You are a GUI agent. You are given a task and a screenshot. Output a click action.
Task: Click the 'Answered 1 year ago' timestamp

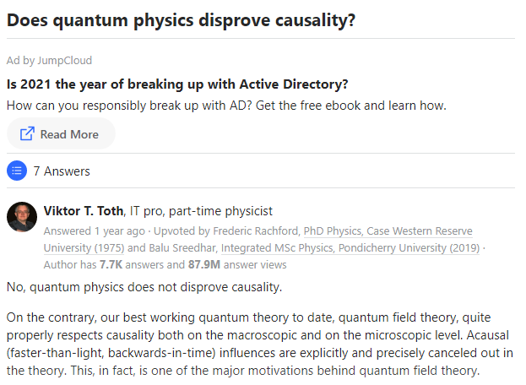(x=93, y=231)
